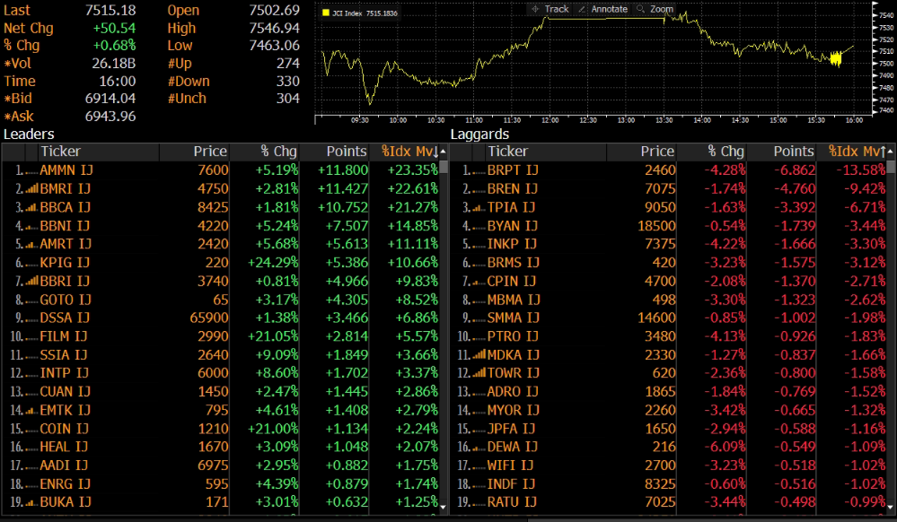Click the Laggards table scroll-down arrow

pyautogui.click(x=891, y=506)
